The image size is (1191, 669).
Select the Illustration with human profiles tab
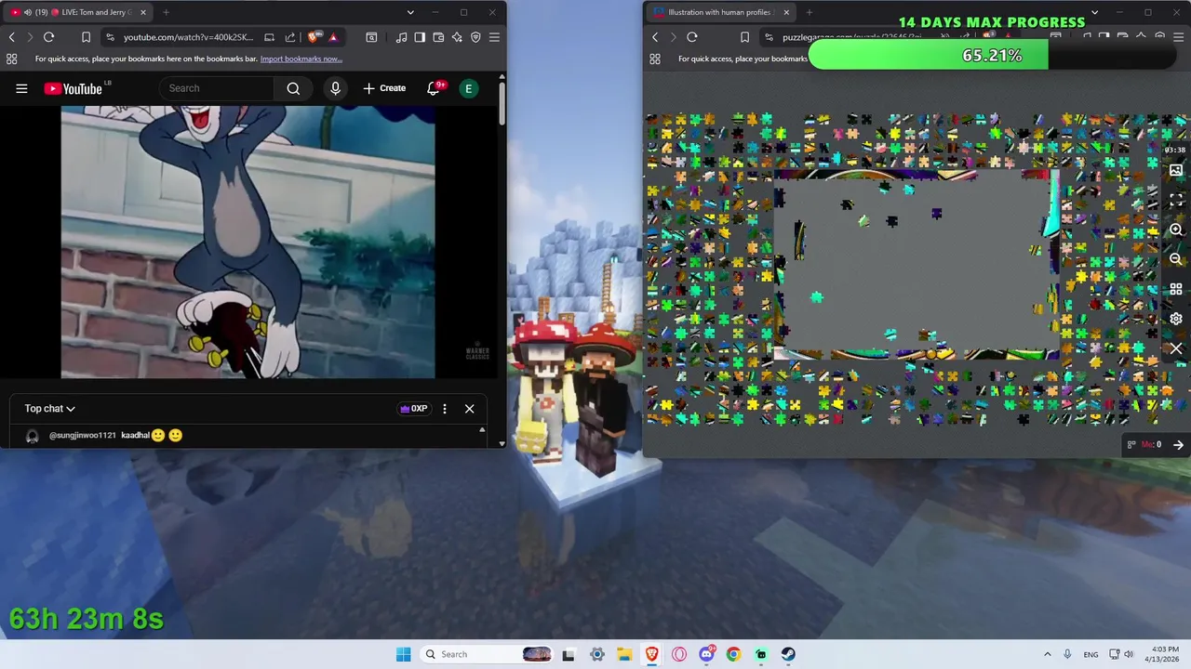tap(721, 12)
